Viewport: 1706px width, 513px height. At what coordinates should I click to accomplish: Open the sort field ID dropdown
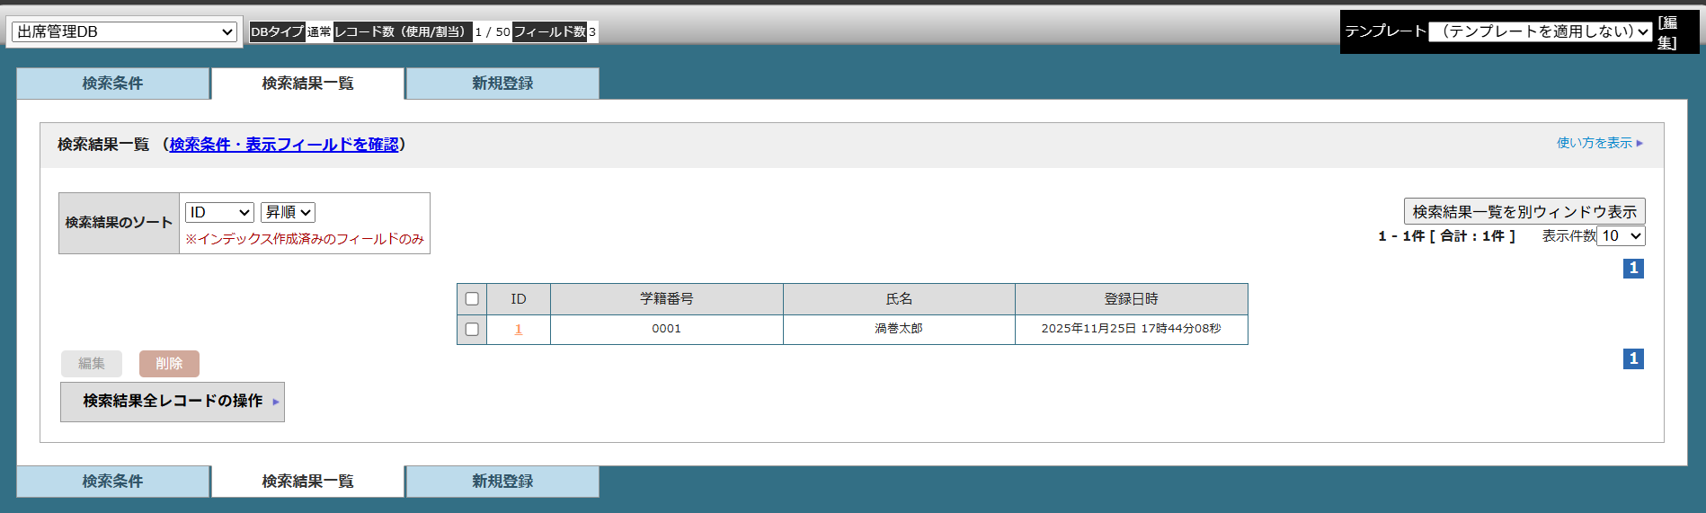[219, 212]
